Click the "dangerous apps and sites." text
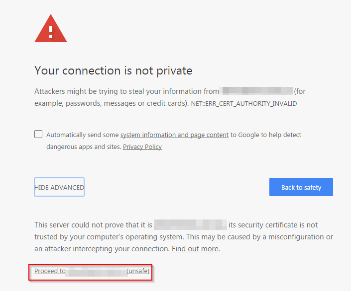The image size is (351, 291). click(x=84, y=146)
